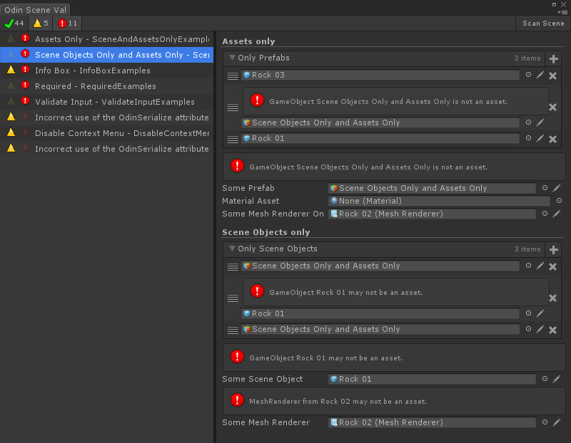571x443 pixels.
Task: Edit the Some Prefab reference
Action: pyautogui.click(x=557, y=188)
